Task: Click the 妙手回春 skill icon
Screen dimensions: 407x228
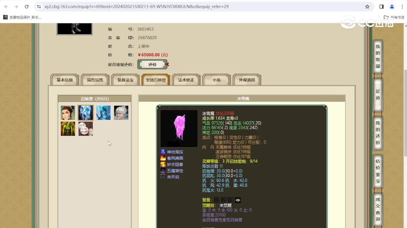Action: click(163, 164)
